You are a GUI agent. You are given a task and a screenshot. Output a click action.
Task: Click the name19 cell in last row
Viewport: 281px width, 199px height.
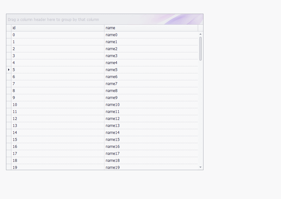151,167
